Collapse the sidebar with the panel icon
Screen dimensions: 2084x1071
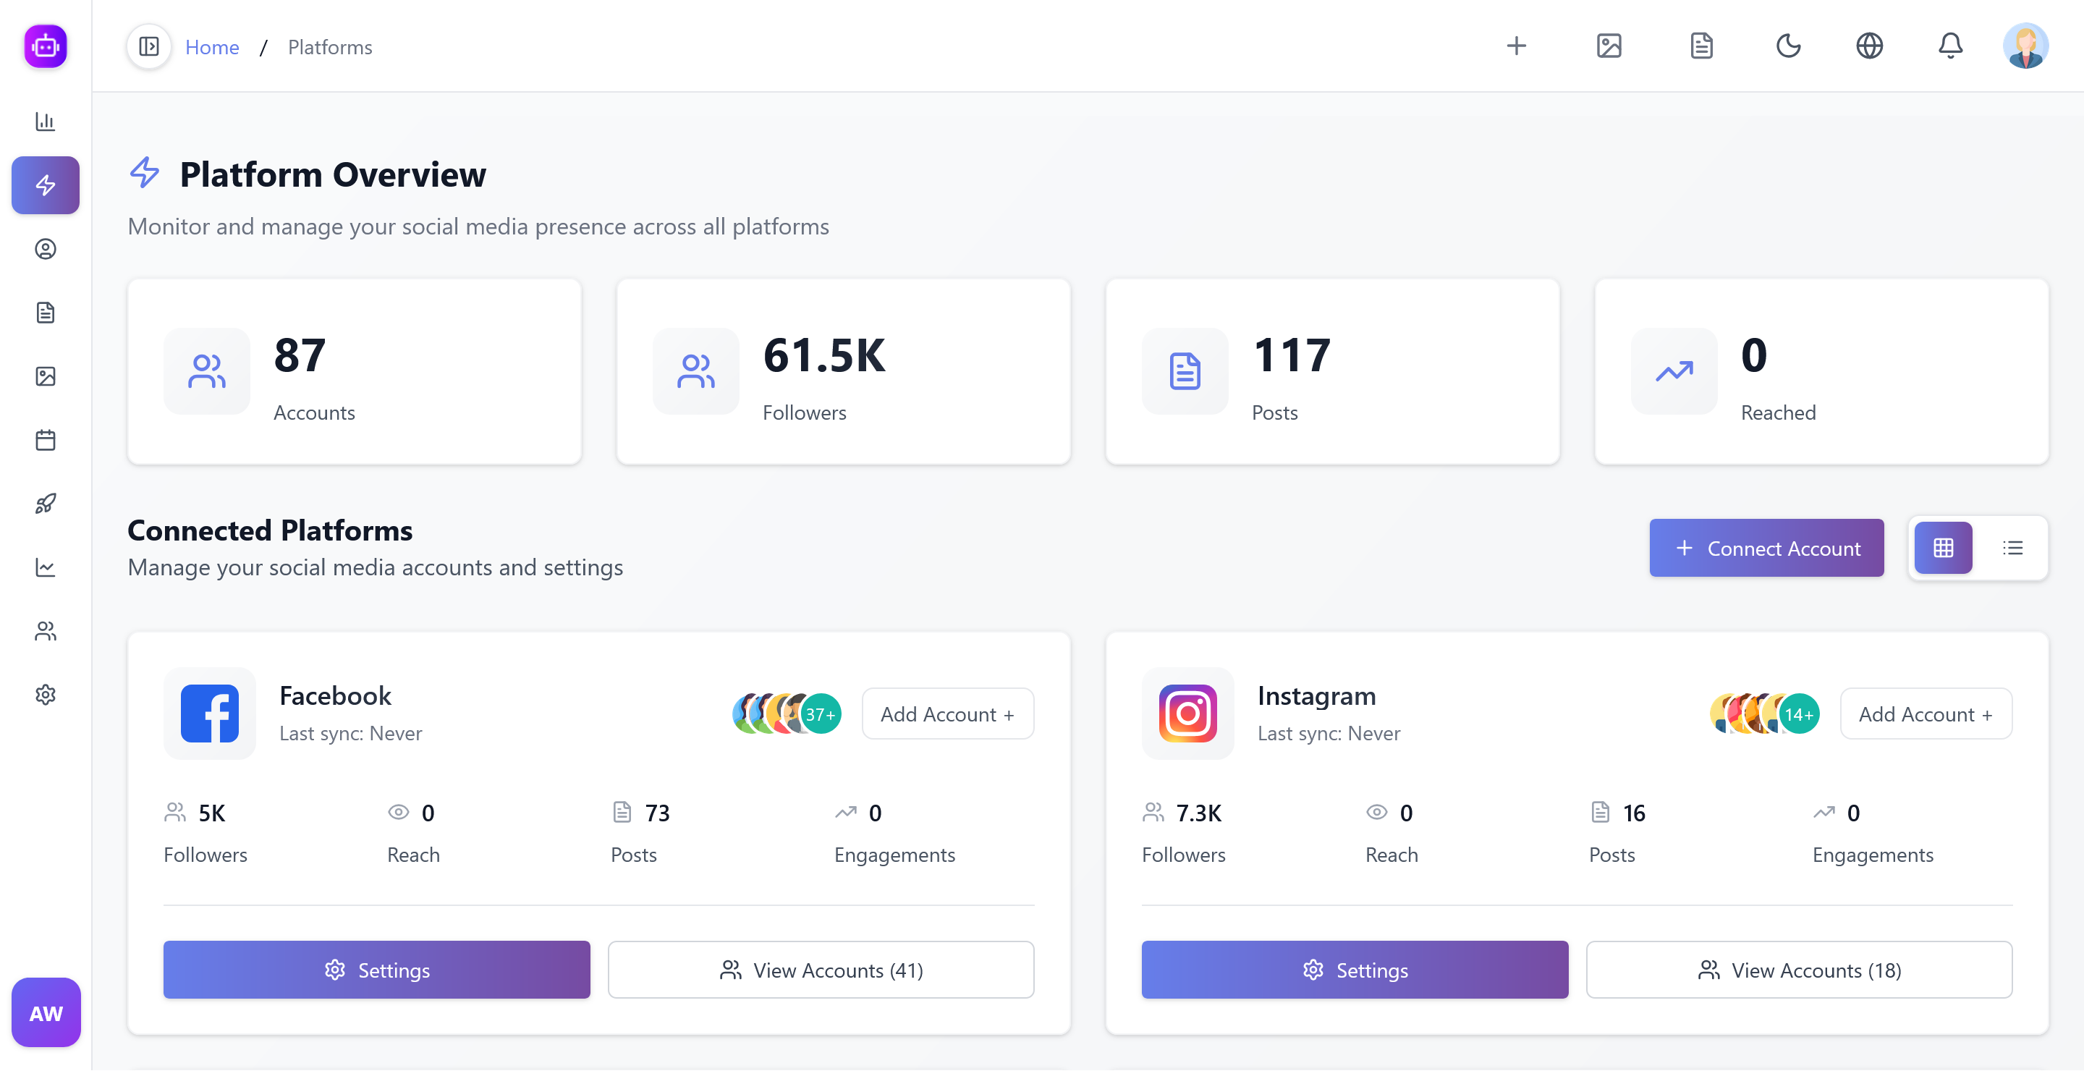[x=149, y=46]
